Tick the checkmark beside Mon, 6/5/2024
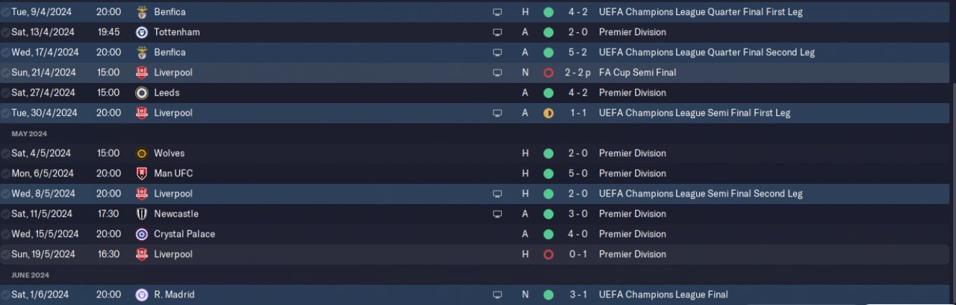Viewport: 956px width, 305px height. 6,173
